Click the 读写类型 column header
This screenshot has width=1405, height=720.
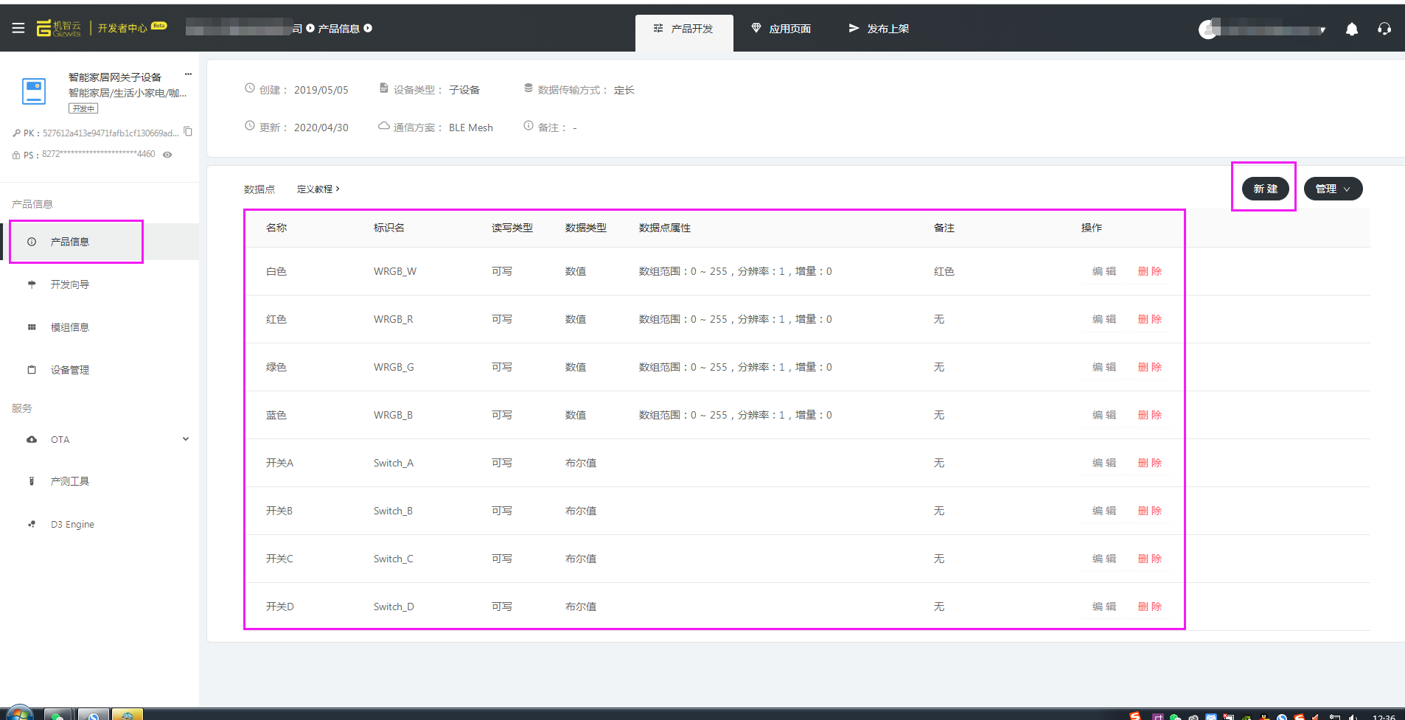(x=512, y=228)
